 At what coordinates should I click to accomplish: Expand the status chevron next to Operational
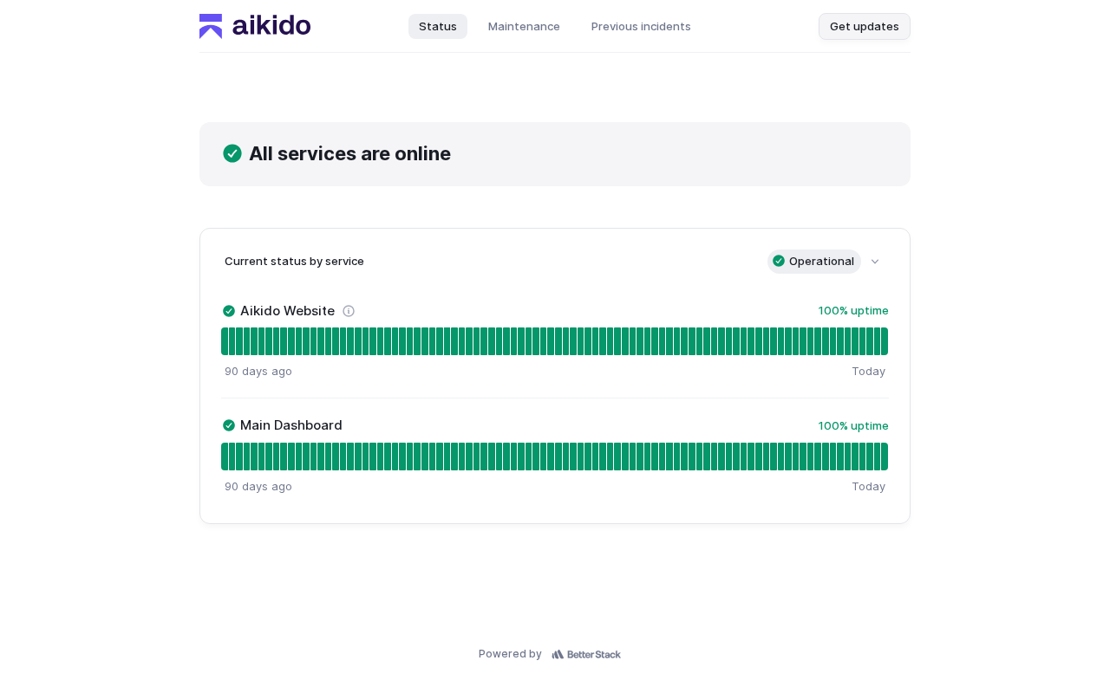[875, 262]
